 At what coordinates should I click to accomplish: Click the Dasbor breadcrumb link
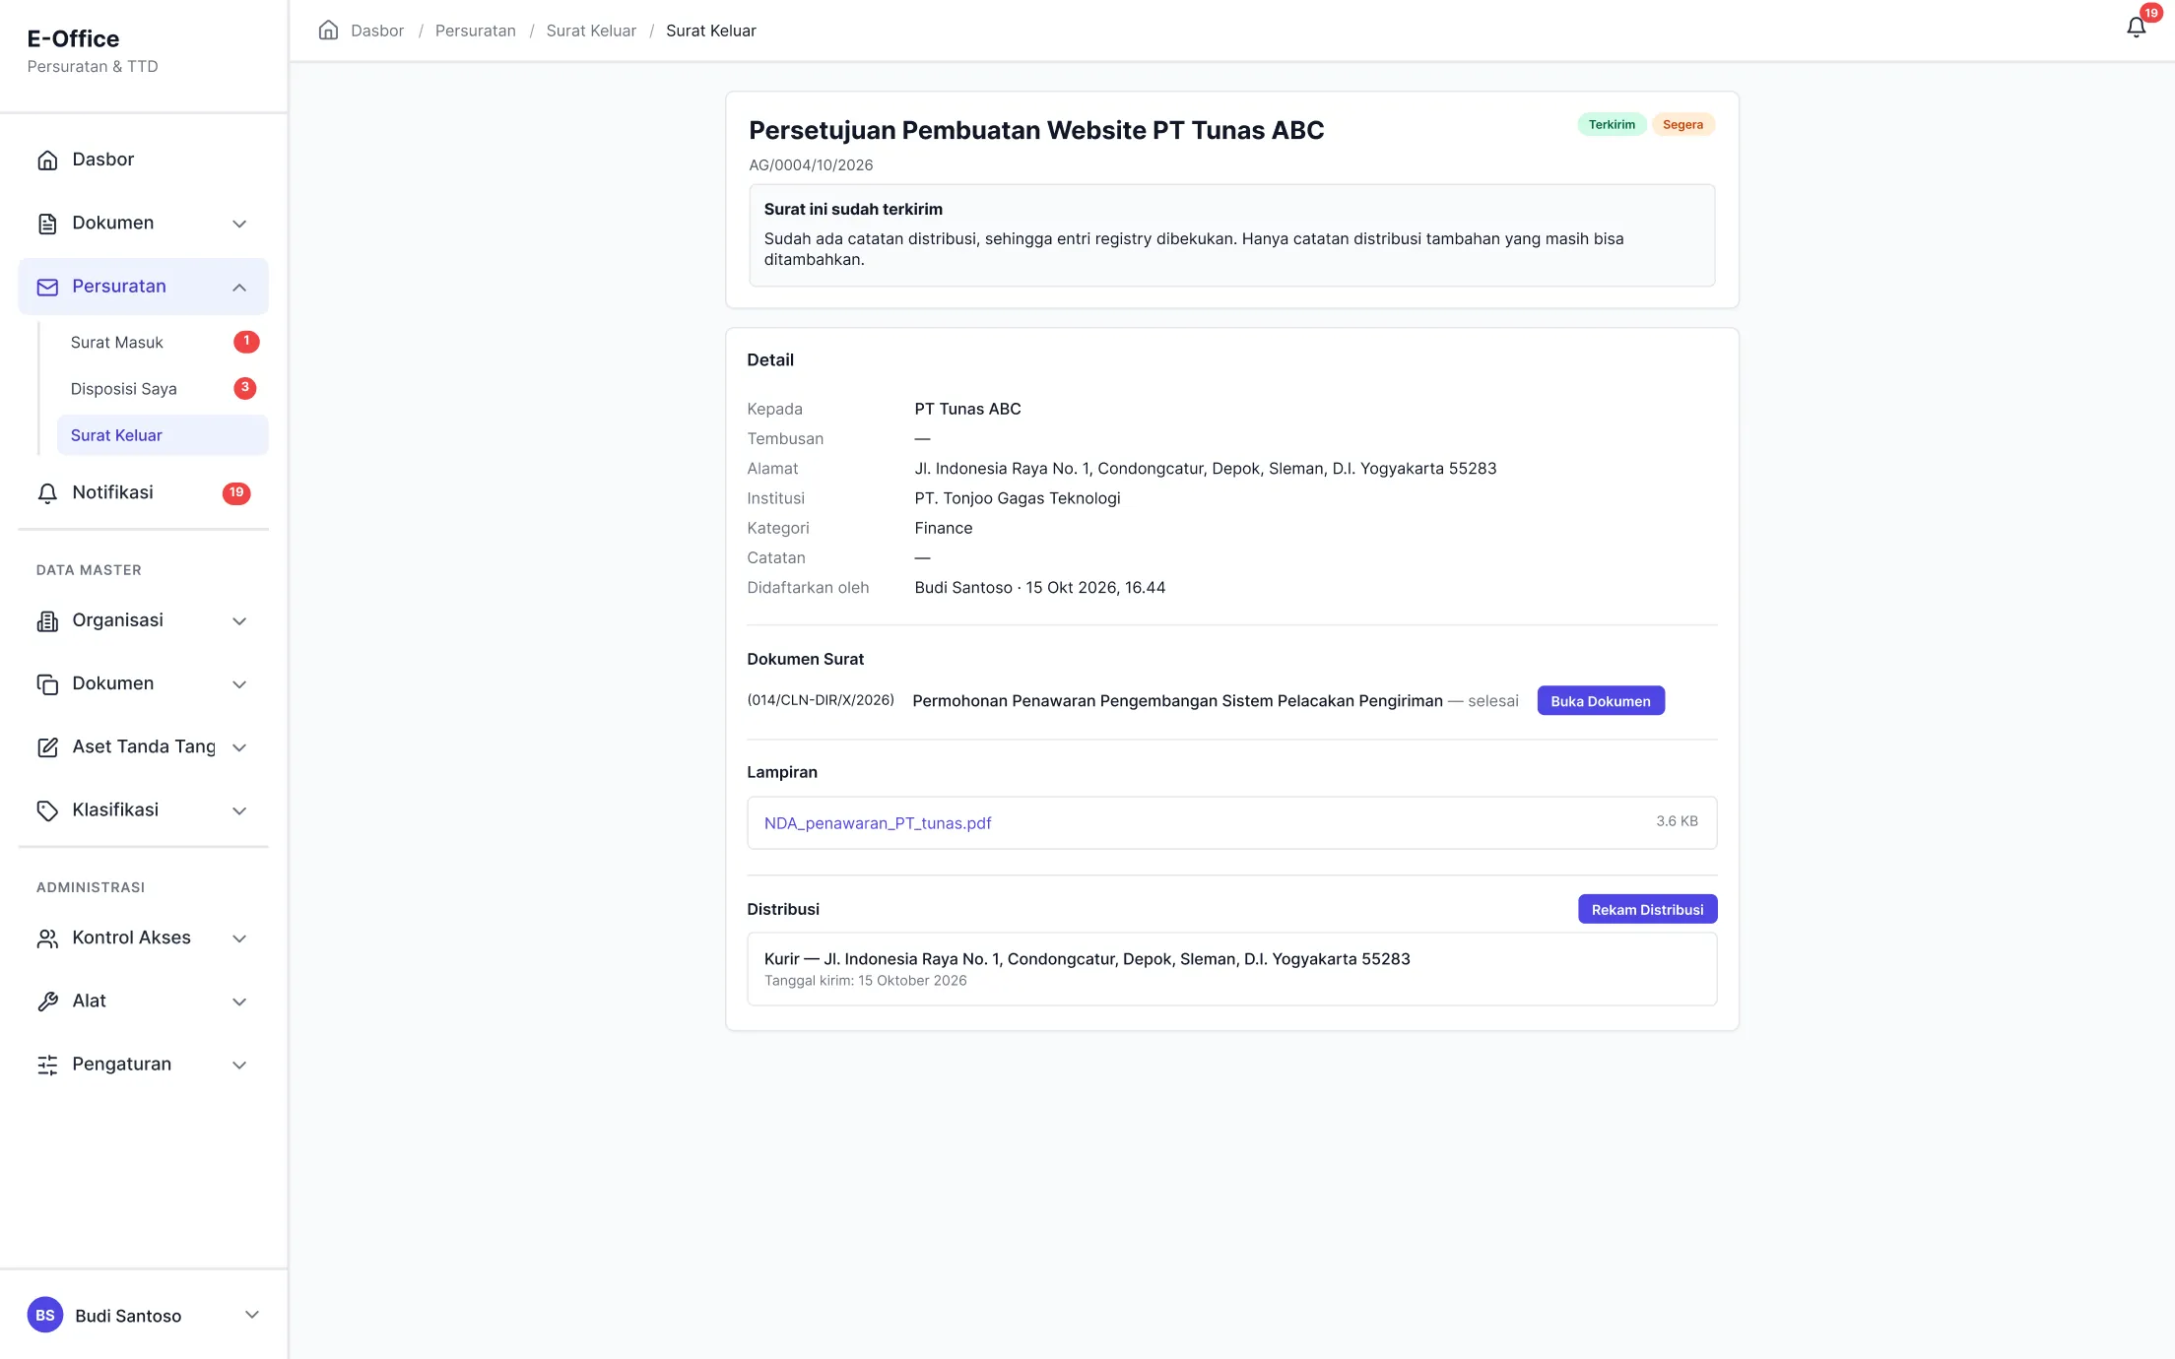tap(377, 31)
